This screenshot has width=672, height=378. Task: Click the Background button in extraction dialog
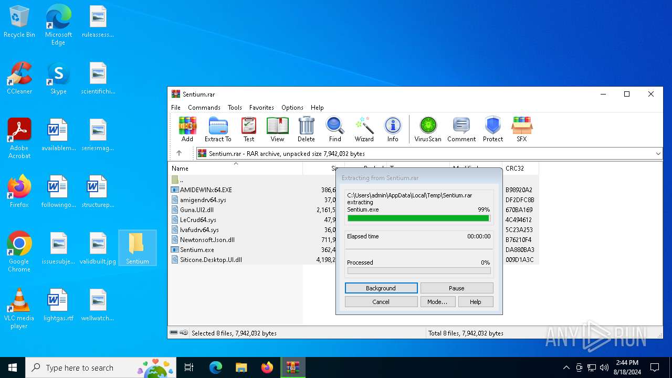(x=381, y=288)
